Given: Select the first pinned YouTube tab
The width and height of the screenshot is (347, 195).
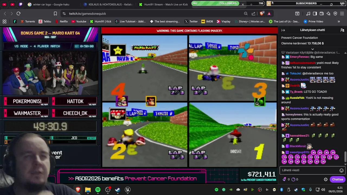Looking at the screenshot, I should (x=5, y=4).
